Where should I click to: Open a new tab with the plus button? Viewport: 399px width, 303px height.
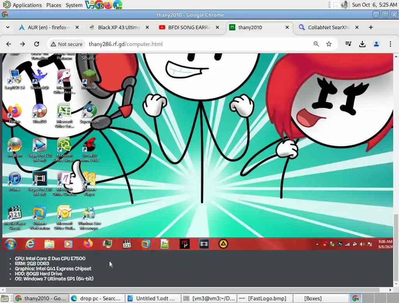point(371,27)
